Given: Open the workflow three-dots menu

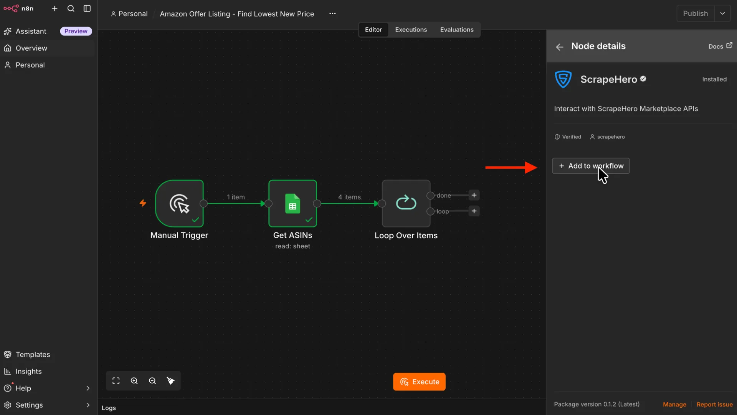Looking at the screenshot, I should (x=332, y=13).
